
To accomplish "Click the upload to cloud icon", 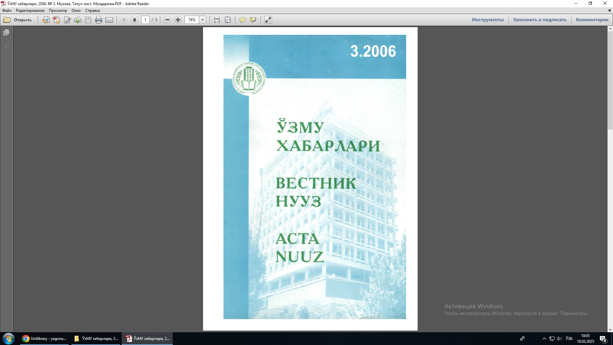I will (78, 20).
